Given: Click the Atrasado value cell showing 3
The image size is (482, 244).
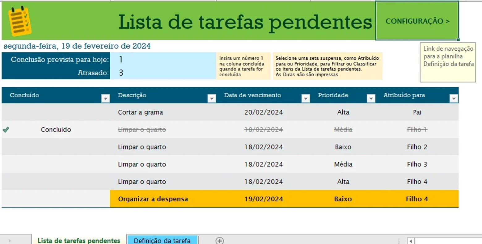Looking at the screenshot, I should coord(163,73).
